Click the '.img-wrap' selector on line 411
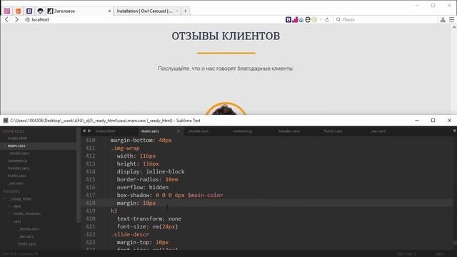457x257 pixels. 125,148
